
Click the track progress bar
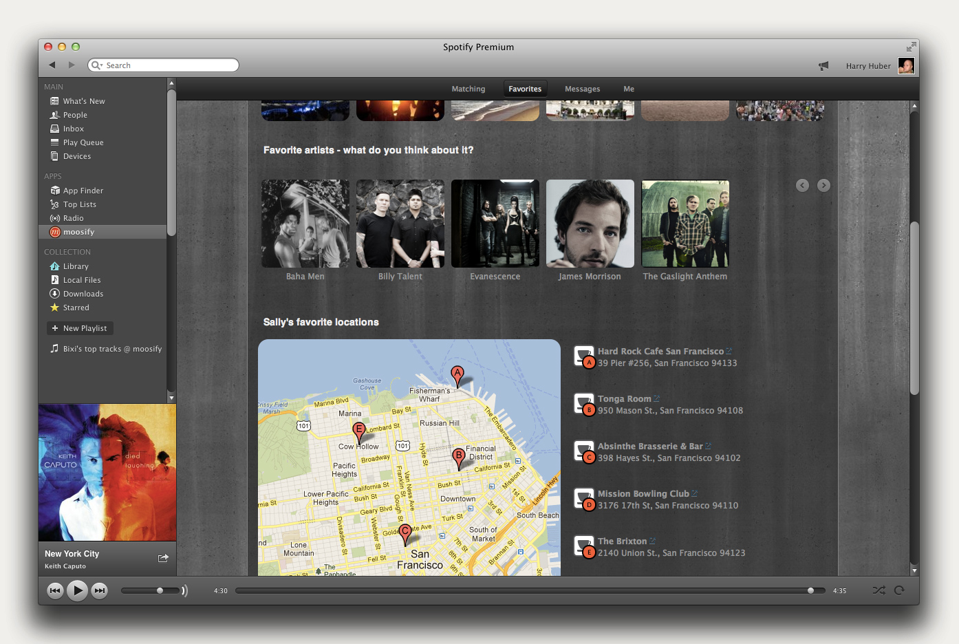coord(530,590)
